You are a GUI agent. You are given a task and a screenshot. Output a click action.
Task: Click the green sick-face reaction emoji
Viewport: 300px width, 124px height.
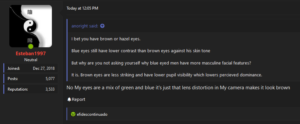coord(73,114)
